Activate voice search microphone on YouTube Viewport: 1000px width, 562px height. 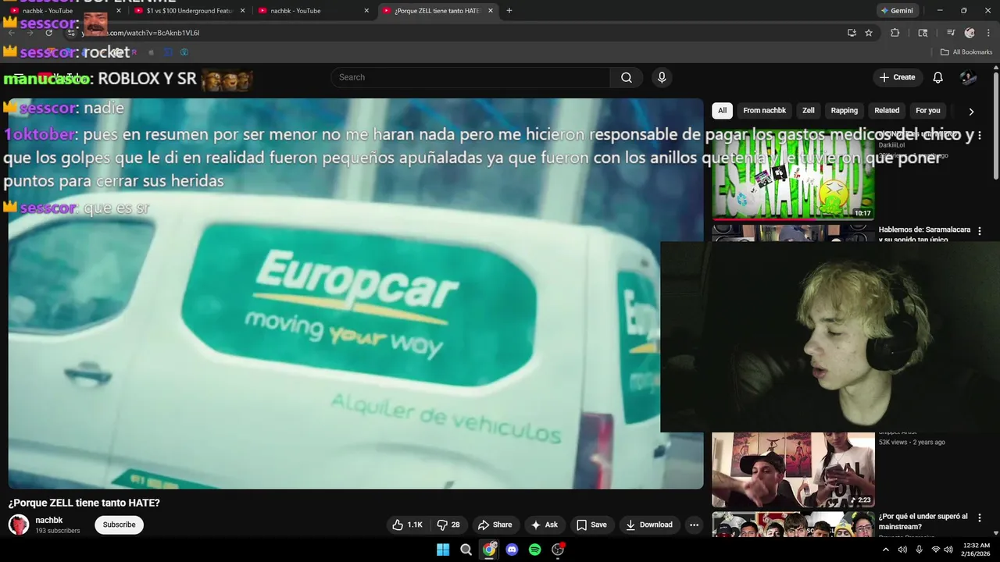tap(662, 77)
